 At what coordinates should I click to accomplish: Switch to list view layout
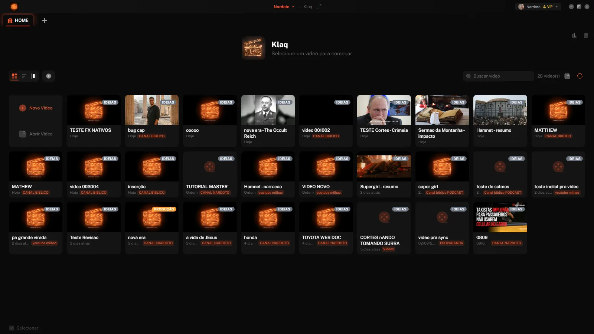tap(24, 76)
